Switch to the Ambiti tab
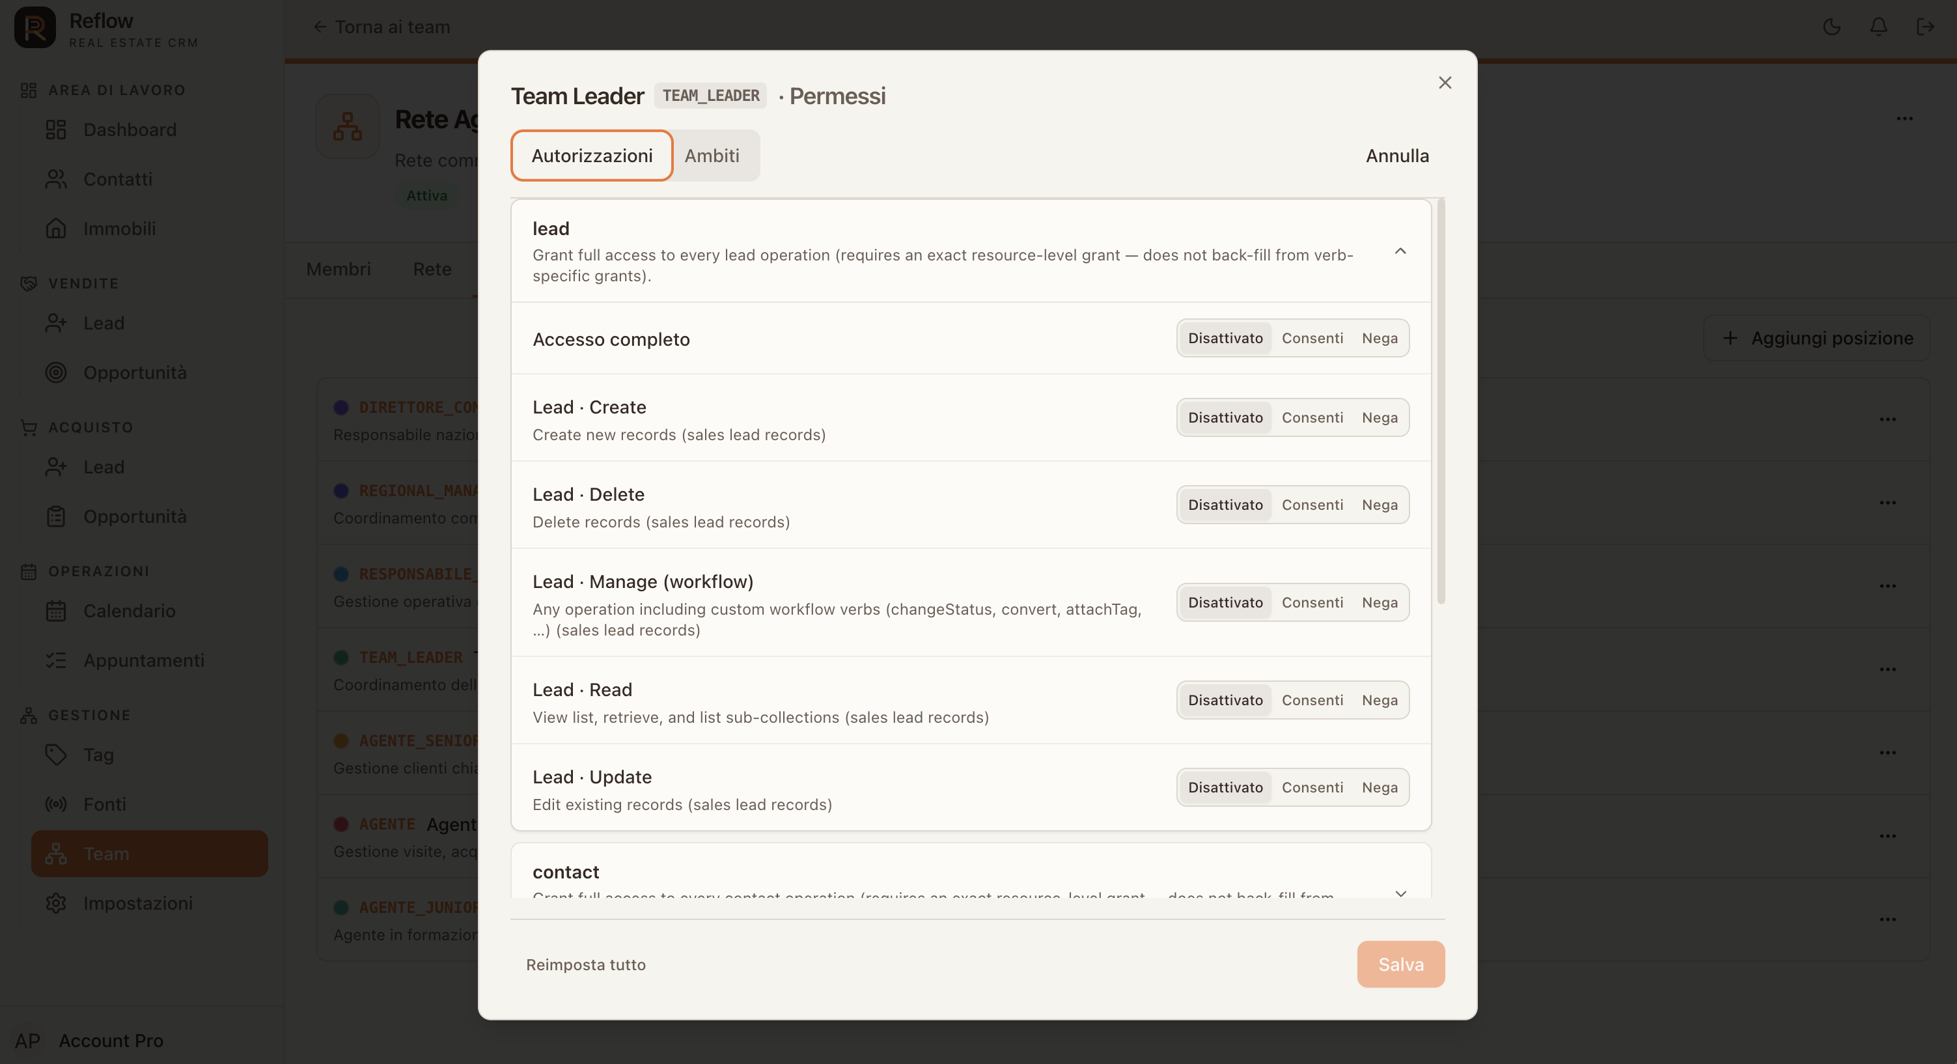Viewport: 1957px width, 1064px height. click(x=712, y=156)
